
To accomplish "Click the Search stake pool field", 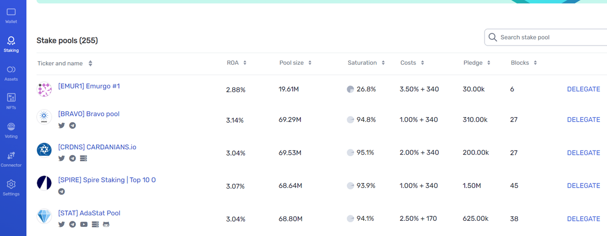I will click(x=546, y=37).
